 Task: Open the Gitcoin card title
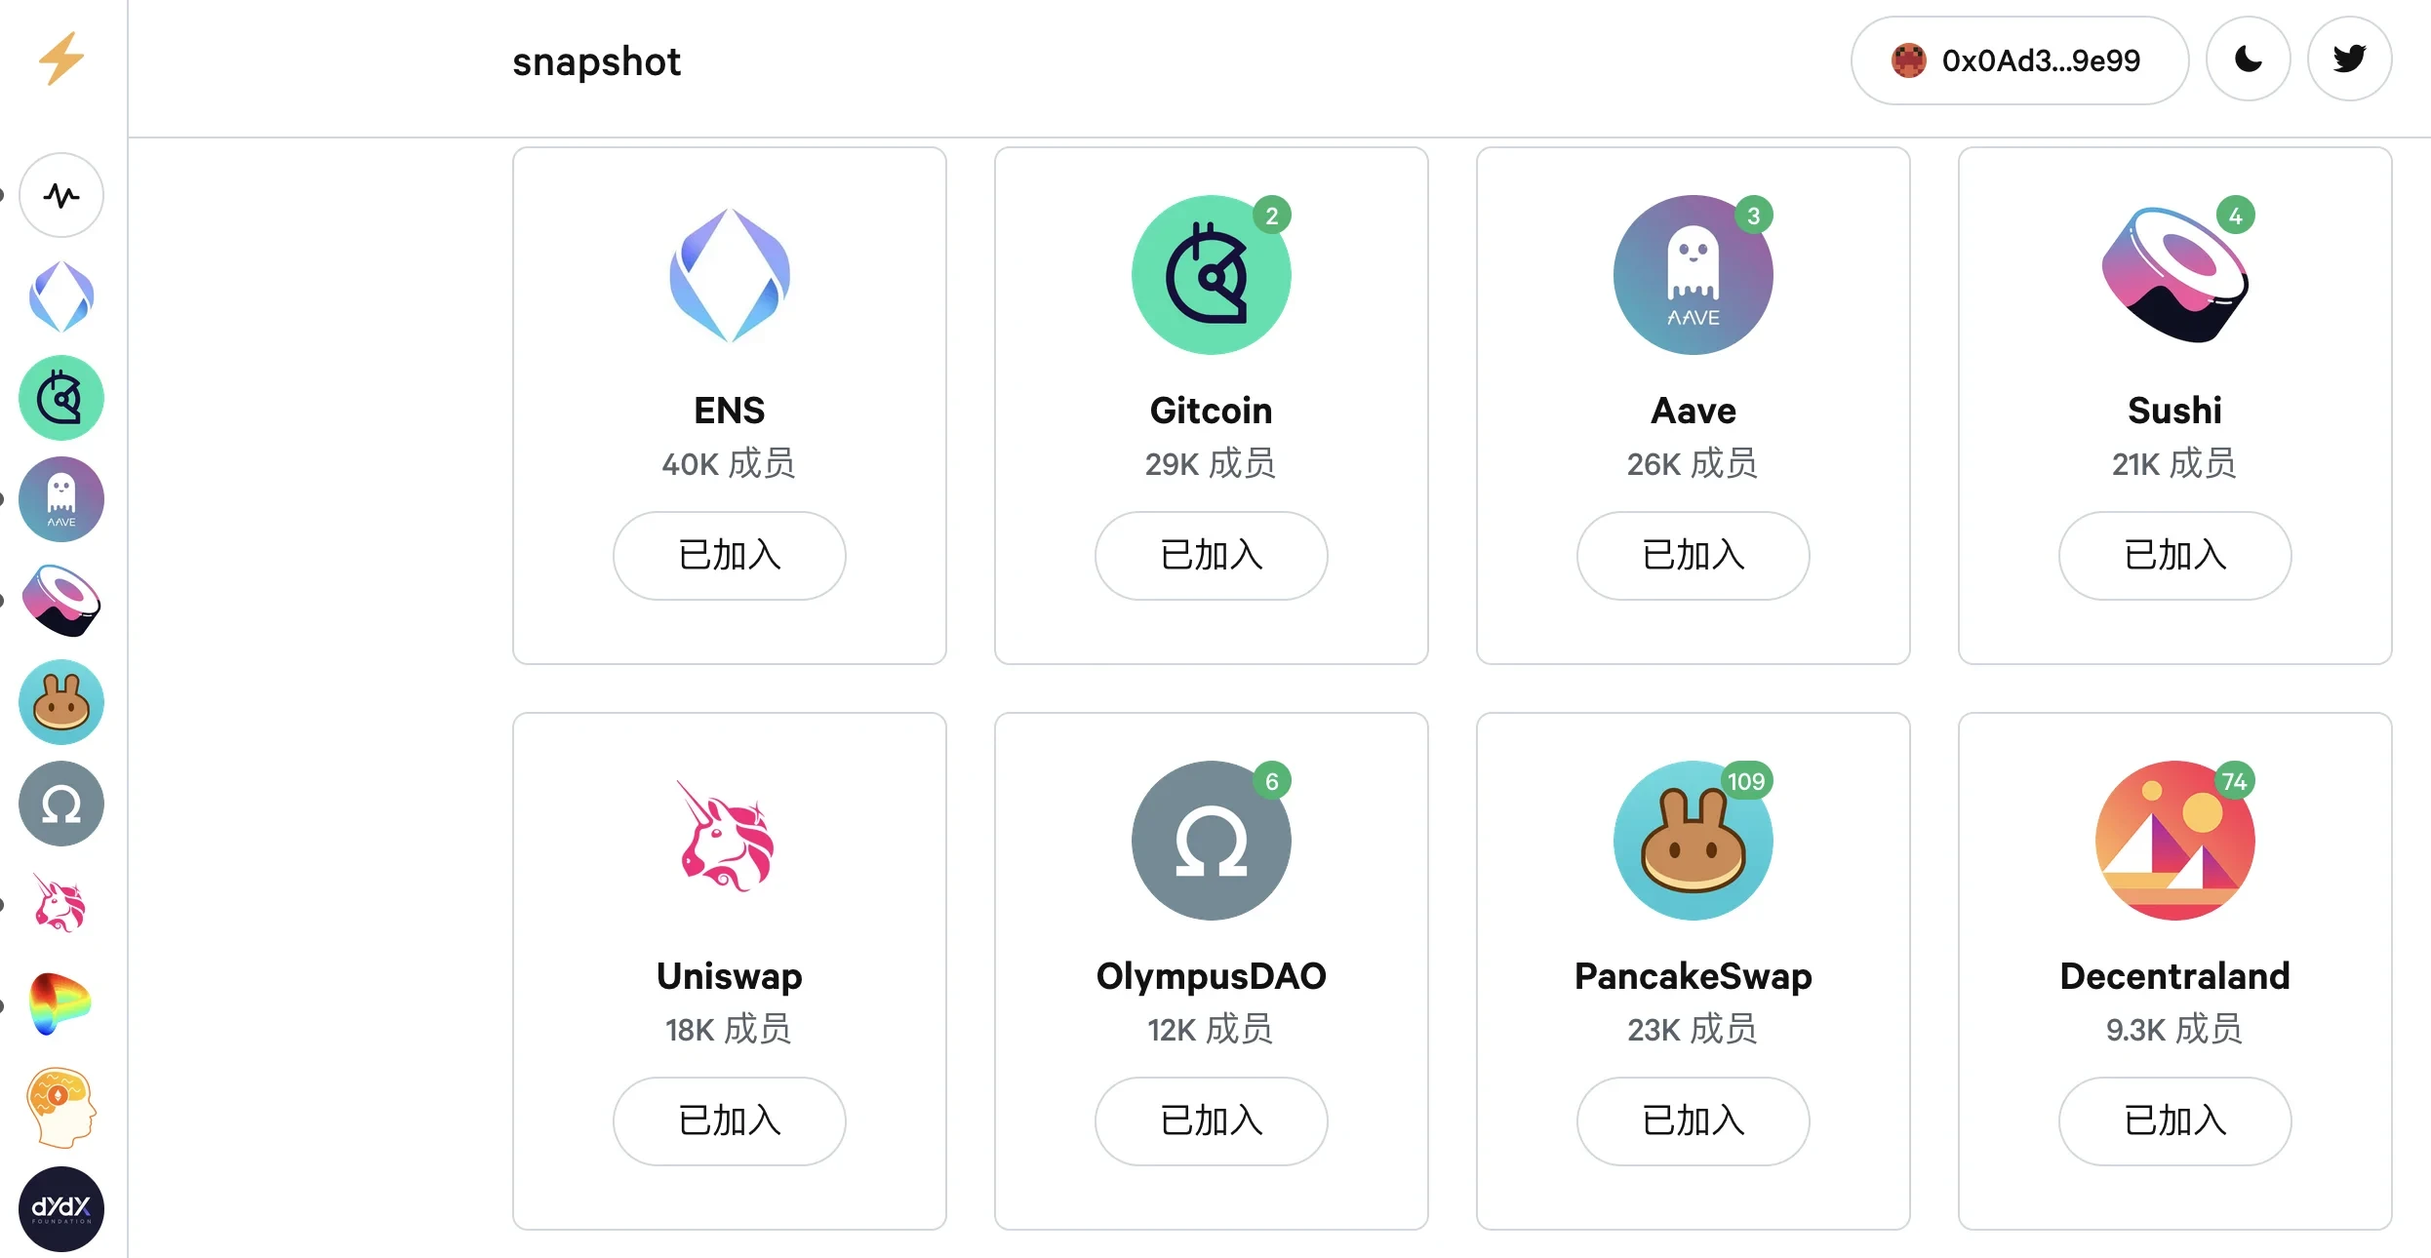(1212, 411)
